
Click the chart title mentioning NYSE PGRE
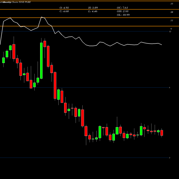pyautogui.click(x=15, y=2)
